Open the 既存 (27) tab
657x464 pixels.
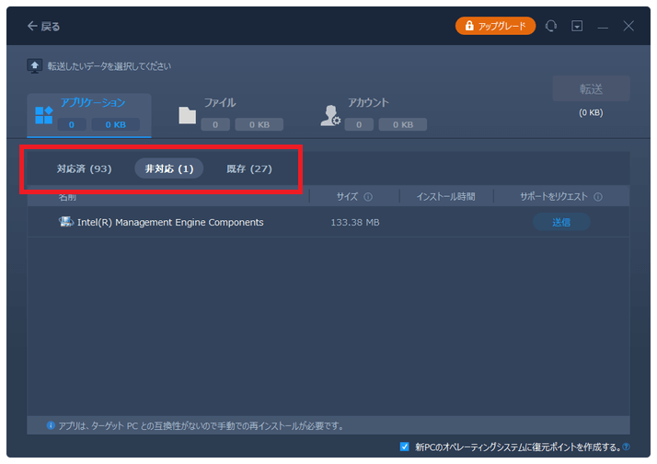tap(249, 169)
